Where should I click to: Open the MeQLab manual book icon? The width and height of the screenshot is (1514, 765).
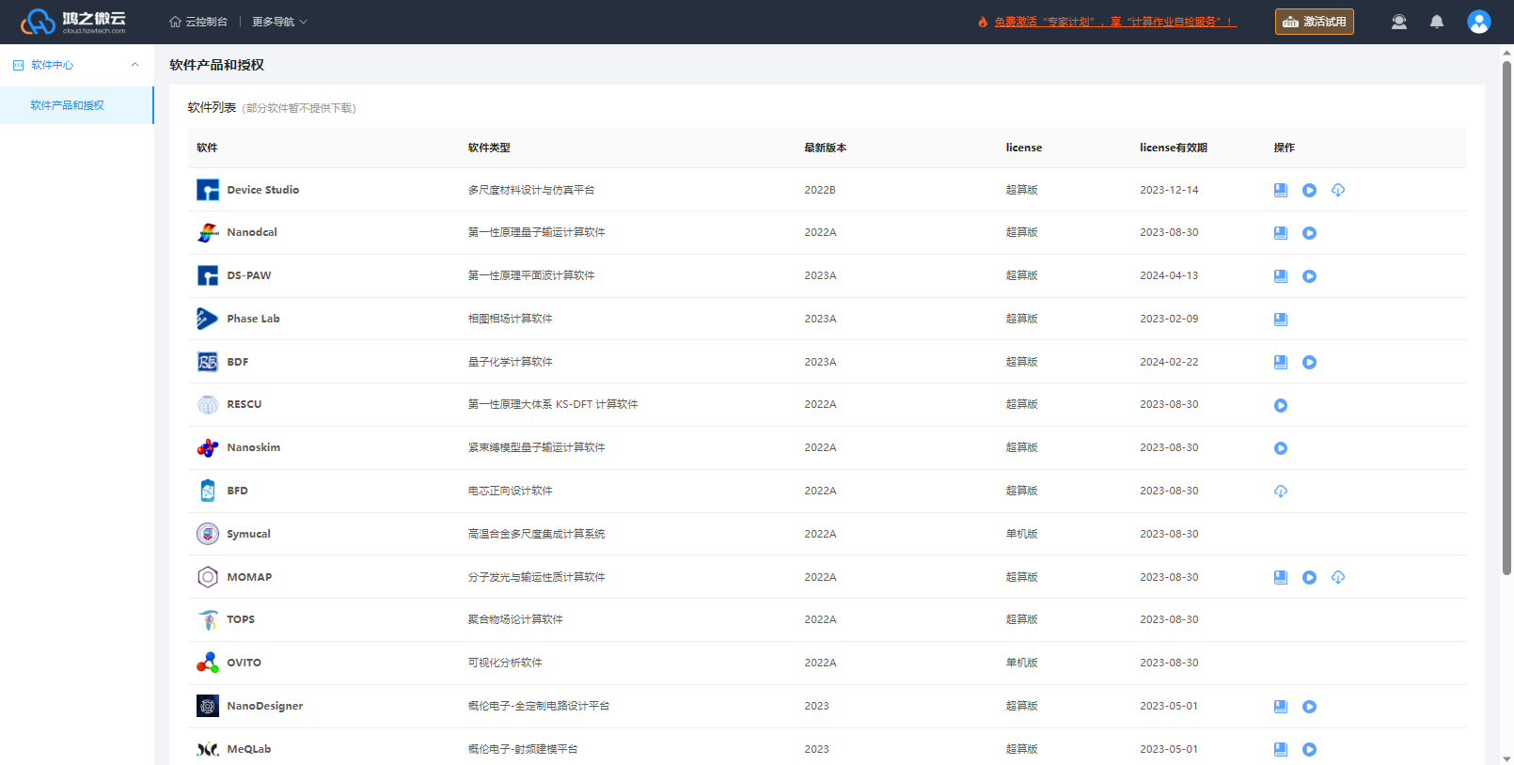click(1280, 749)
